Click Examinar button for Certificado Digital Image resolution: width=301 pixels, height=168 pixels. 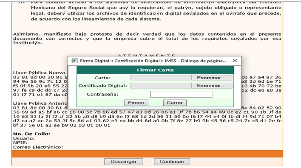(211, 86)
